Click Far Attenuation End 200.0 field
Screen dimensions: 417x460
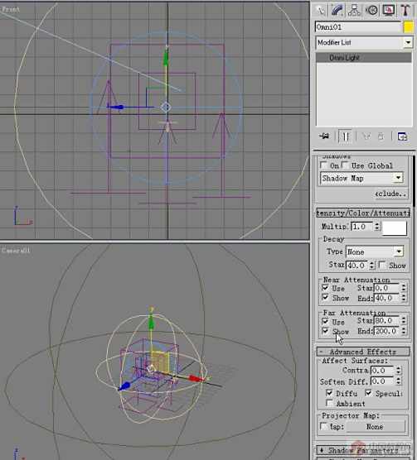(387, 331)
